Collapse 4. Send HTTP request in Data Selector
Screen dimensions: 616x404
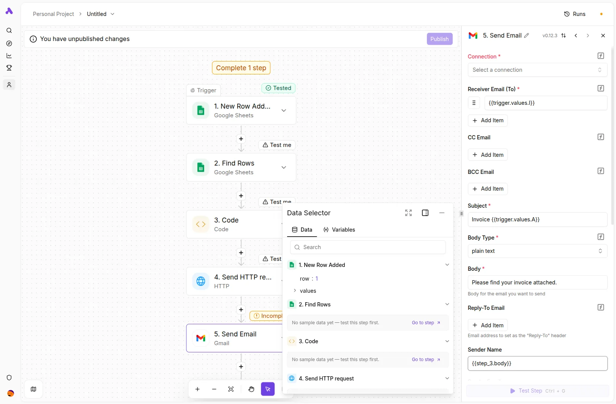(x=447, y=379)
